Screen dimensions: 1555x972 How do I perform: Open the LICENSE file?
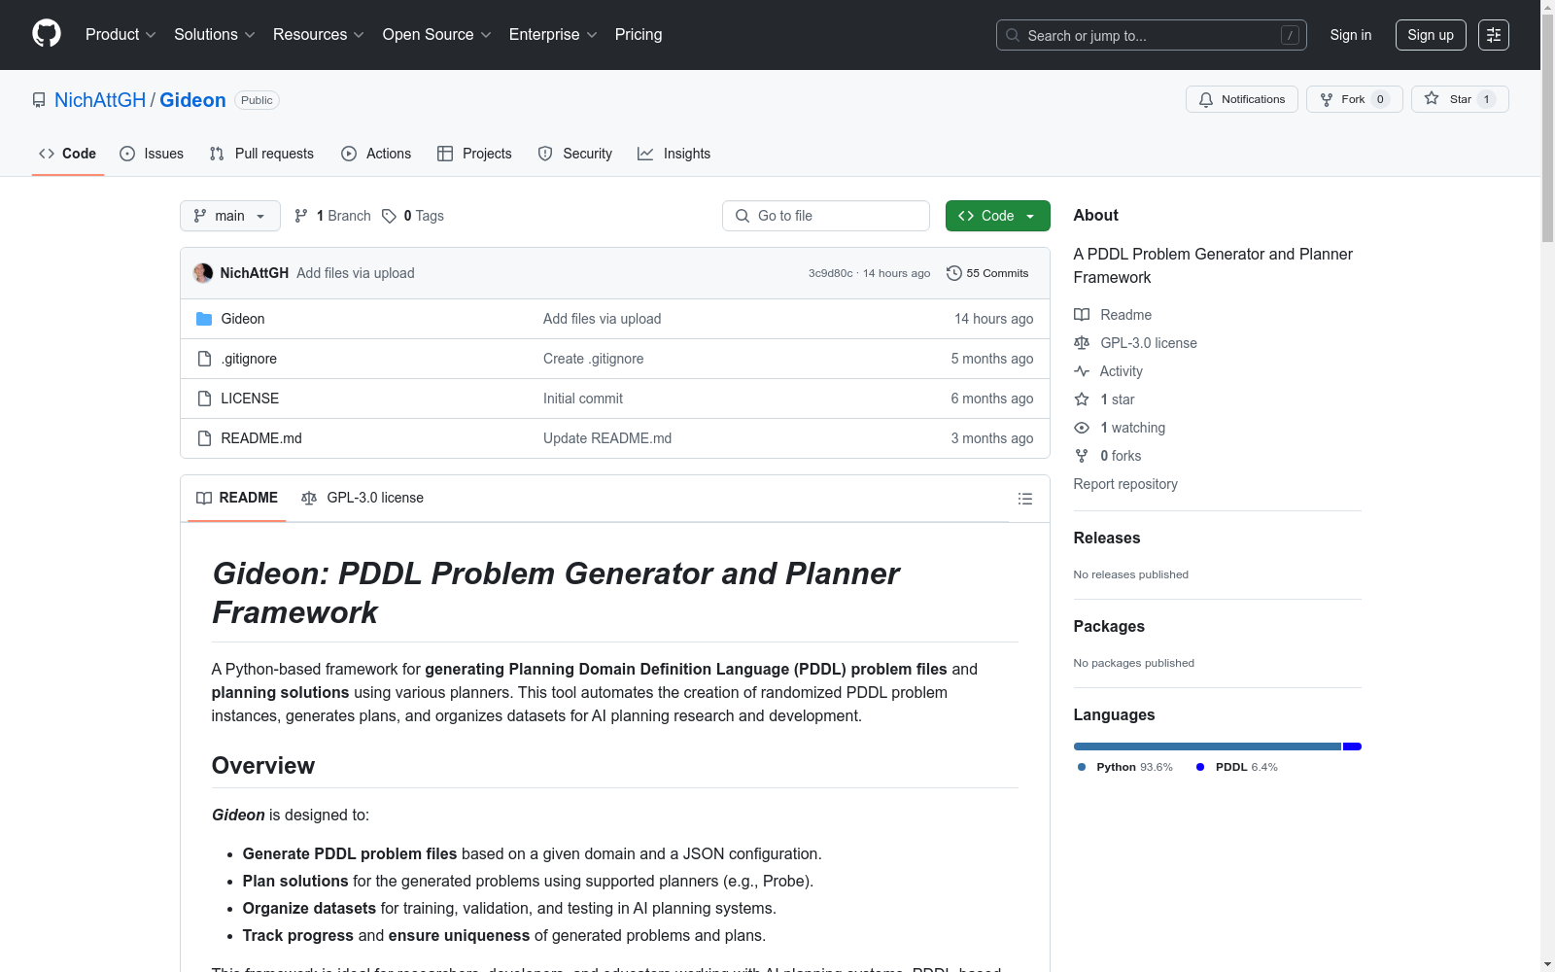(x=250, y=399)
